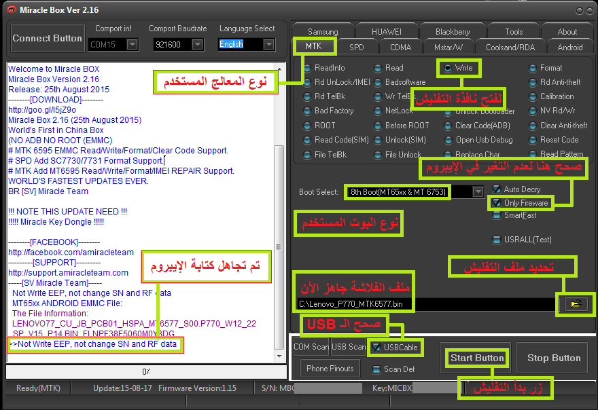Screen dimensions: 598x410
Task: Click the log panel vertical scrollbar thumb
Action: tap(279, 247)
